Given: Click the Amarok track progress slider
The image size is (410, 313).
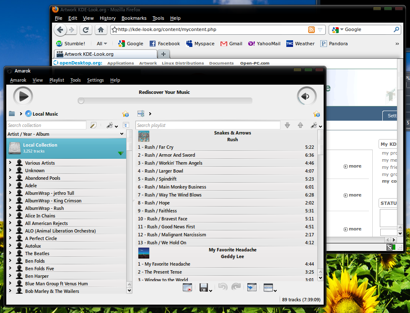Looking at the screenshot, I should 165,101.
